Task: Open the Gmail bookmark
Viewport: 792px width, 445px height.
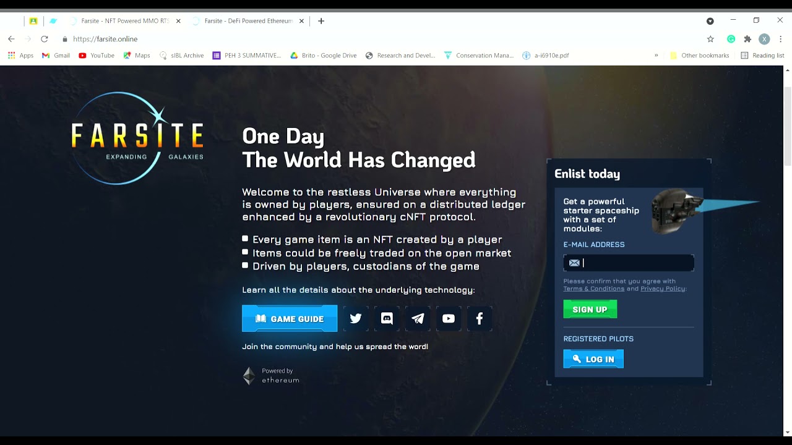Action: tap(56, 55)
